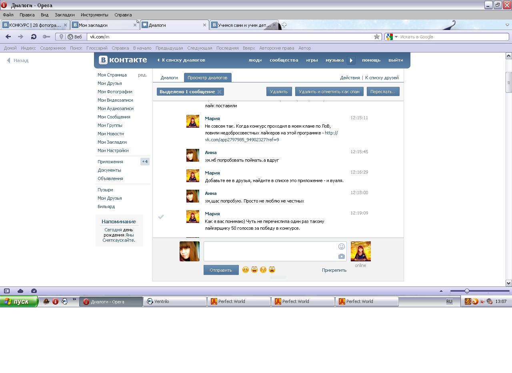Click the music player play button in VK header
This screenshot has width=512, height=373.
[x=351, y=60]
